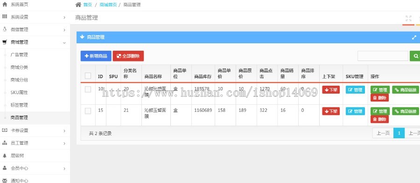Screen dimensions: 420x183
Task: Click the 新增商品 button
Action: (x=96, y=56)
